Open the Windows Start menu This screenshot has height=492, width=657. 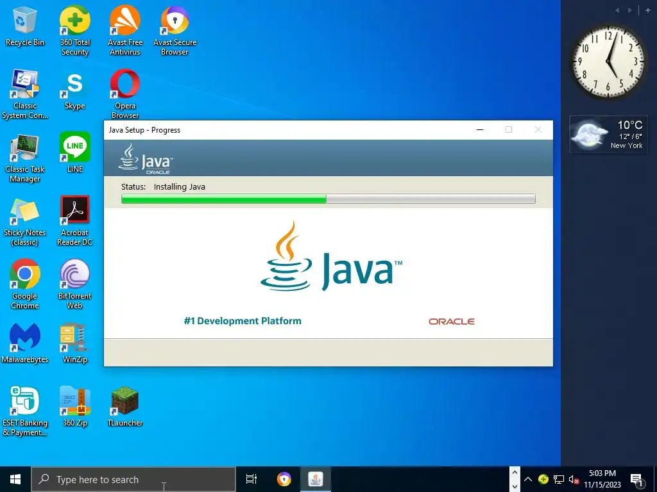click(15, 479)
